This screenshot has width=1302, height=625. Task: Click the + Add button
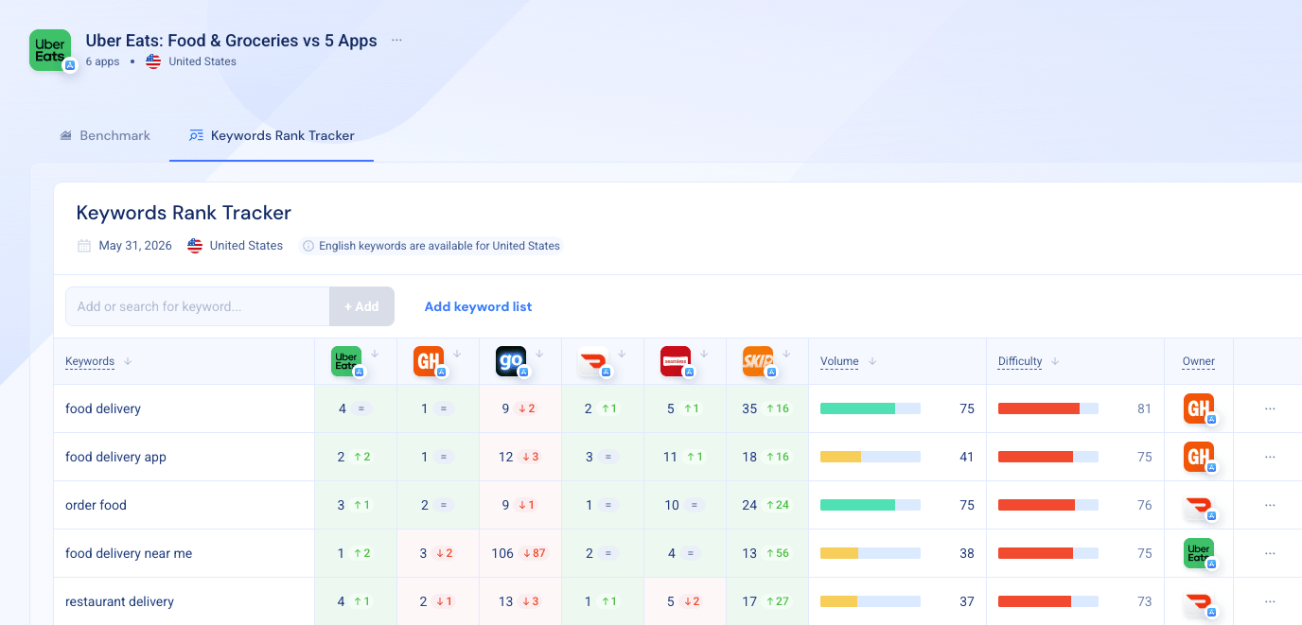click(361, 306)
